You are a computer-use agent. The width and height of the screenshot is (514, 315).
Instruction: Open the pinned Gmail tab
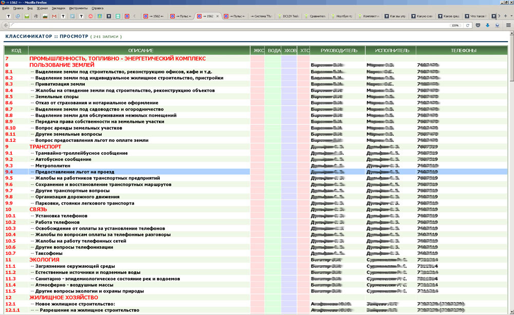tap(54, 16)
